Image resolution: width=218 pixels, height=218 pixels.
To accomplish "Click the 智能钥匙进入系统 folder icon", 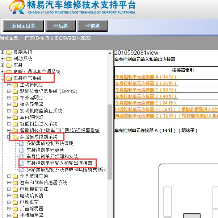I will point(15,124).
